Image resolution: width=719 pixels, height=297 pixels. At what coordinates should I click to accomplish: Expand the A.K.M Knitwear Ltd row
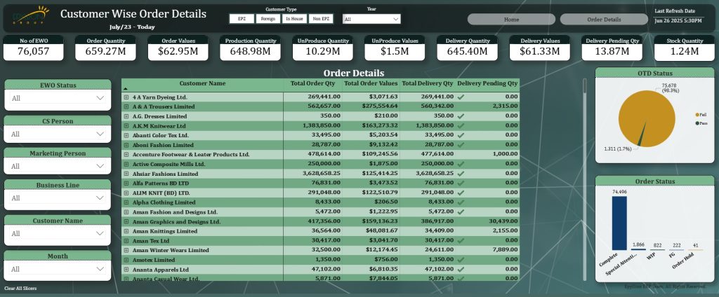coord(126,125)
